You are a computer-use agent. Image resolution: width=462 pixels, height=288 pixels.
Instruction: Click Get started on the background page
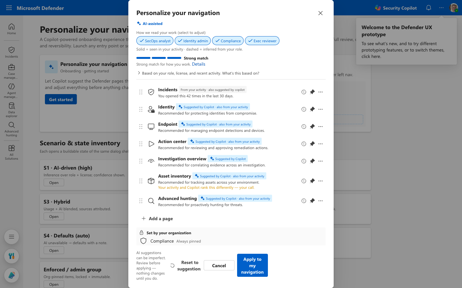tap(61, 99)
